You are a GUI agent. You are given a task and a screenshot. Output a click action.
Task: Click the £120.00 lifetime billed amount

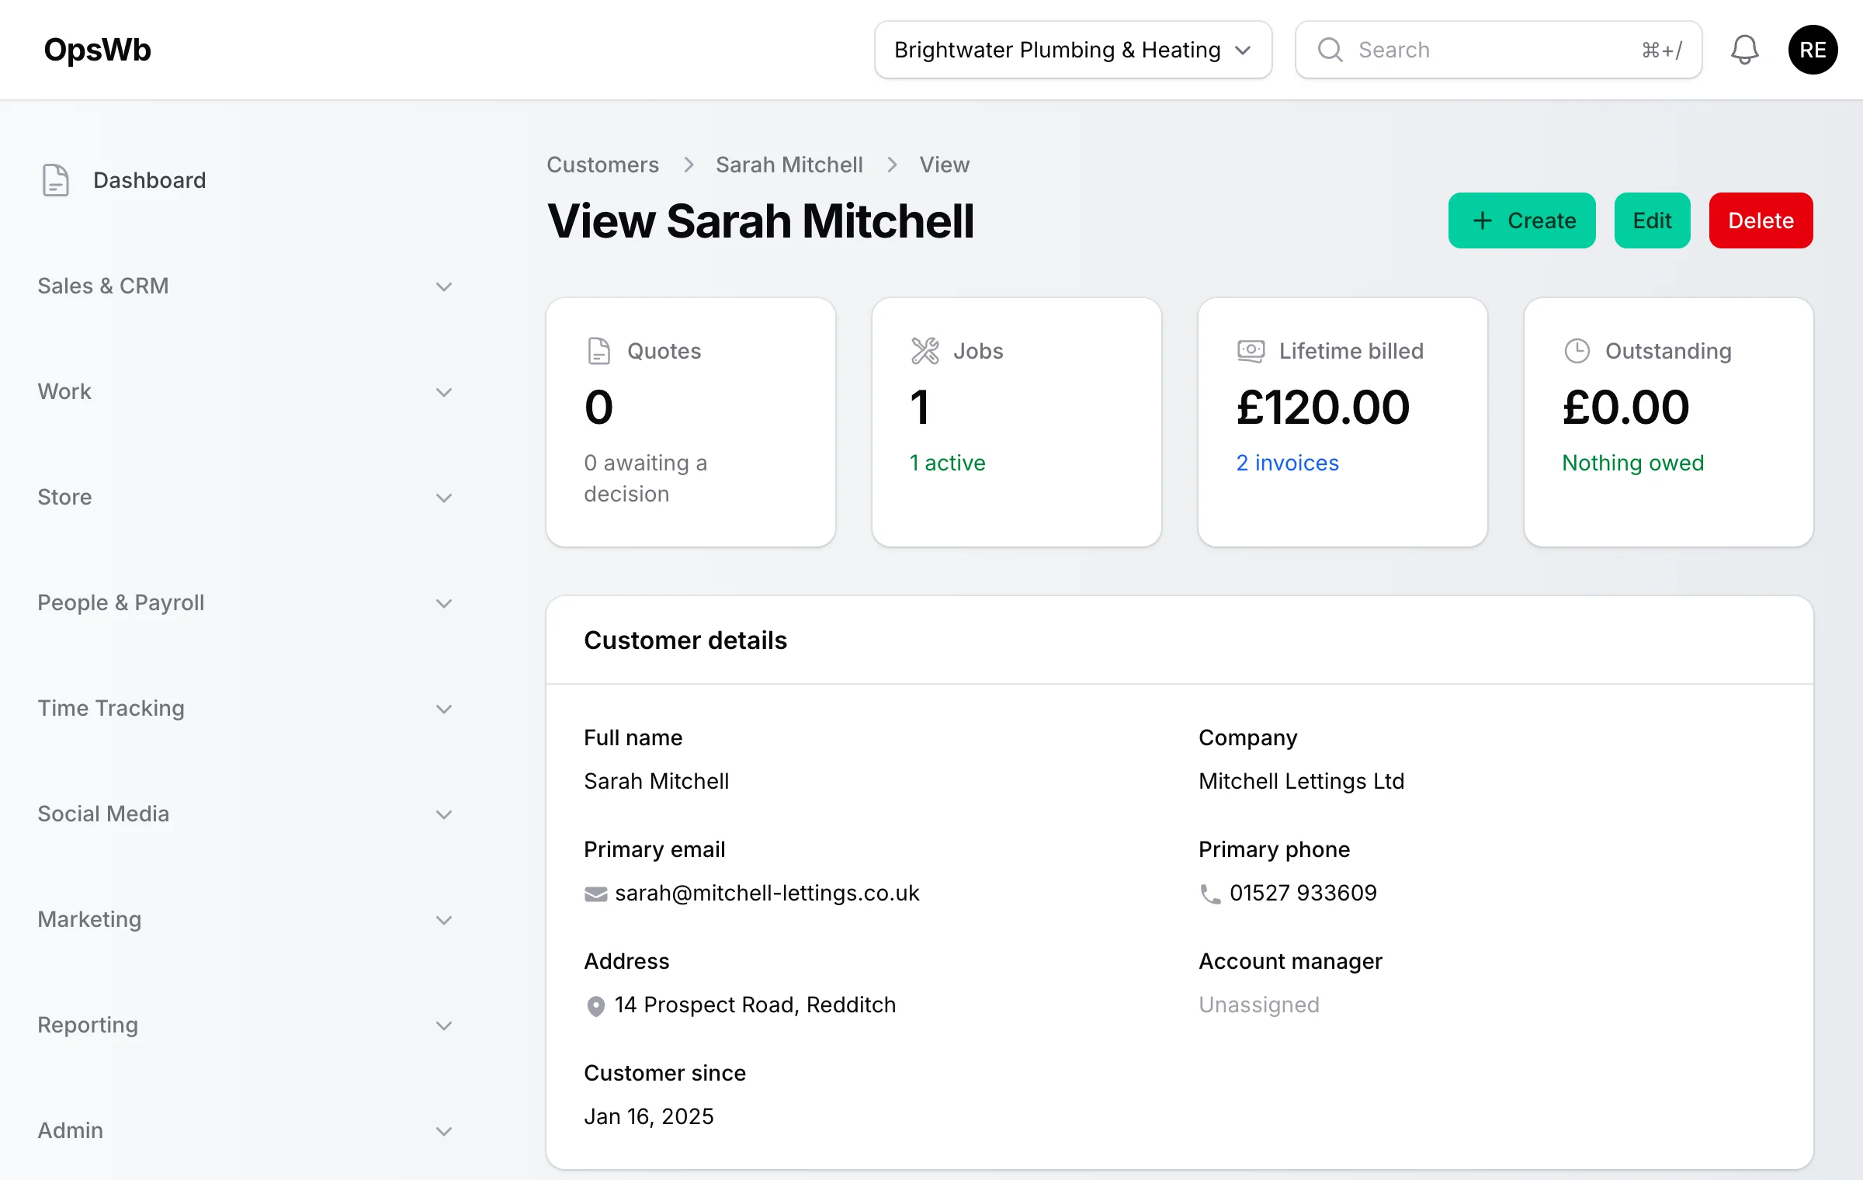pos(1323,407)
